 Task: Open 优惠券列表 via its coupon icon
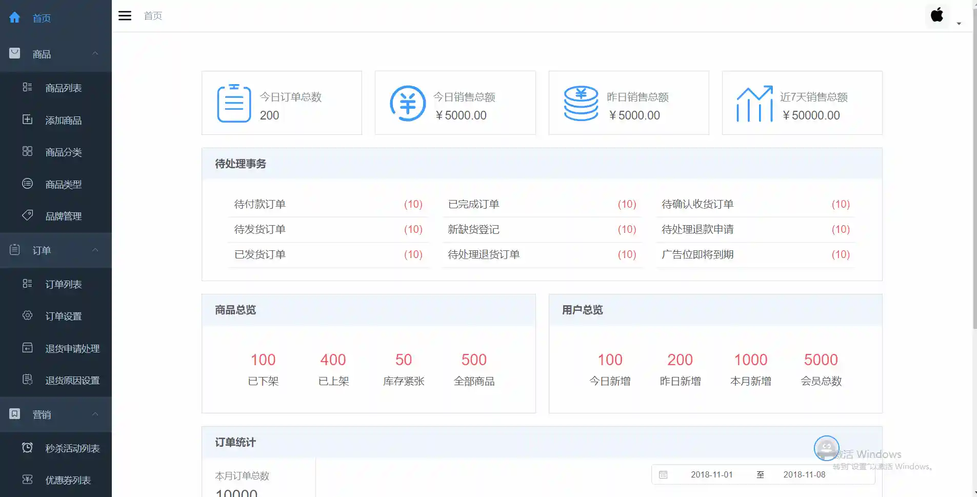click(27, 480)
